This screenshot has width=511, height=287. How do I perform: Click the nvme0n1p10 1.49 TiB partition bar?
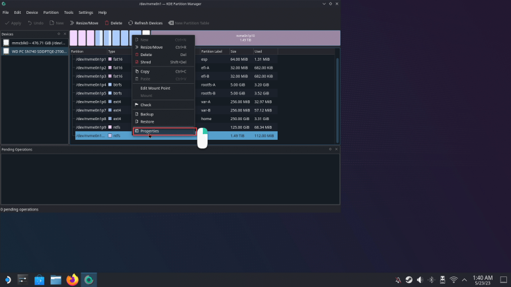coord(245,38)
